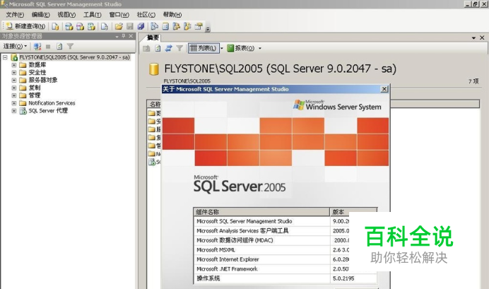Screen dimensions: 489x289
Task: Open the Object Explorer panel position dropdown arrow
Action: click(117, 37)
